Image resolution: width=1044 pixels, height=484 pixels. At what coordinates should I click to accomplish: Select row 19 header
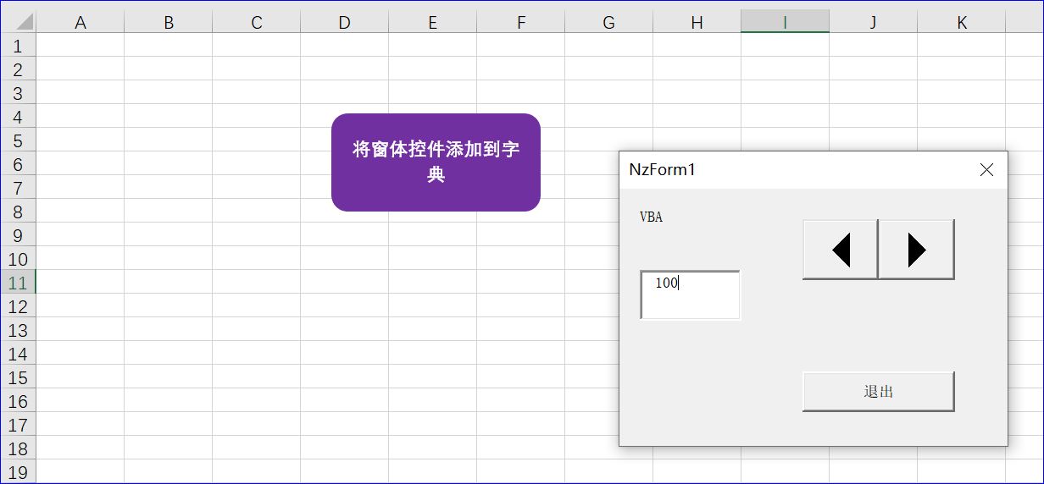[x=18, y=471]
